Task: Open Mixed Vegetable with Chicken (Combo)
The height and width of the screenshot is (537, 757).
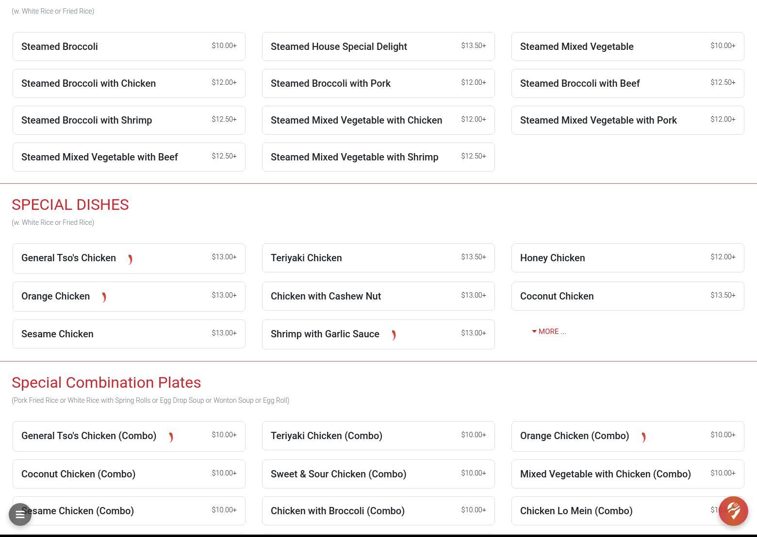Action: (x=627, y=474)
